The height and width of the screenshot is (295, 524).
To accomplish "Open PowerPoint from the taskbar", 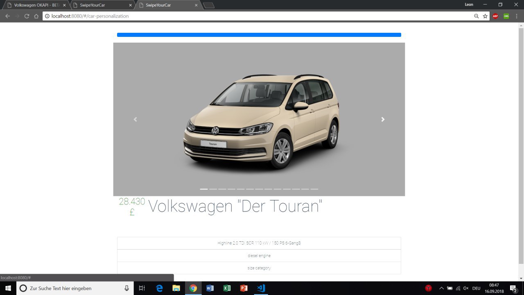I will tap(244, 288).
